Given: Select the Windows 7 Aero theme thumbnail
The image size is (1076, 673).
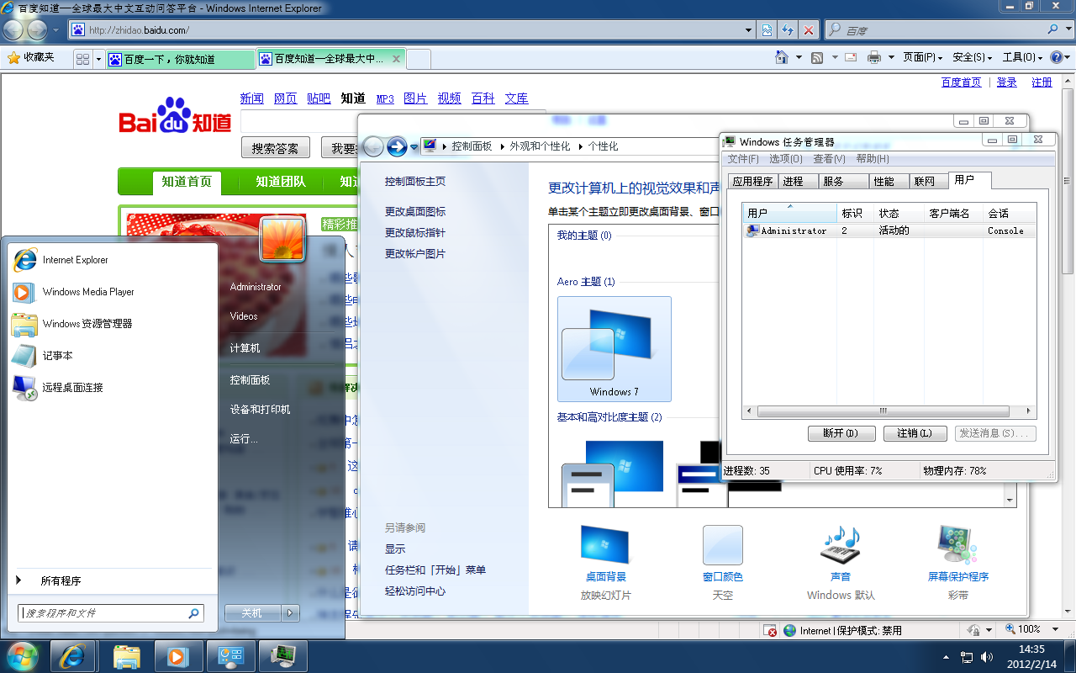Looking at the screenshot, I should [614, 349].
